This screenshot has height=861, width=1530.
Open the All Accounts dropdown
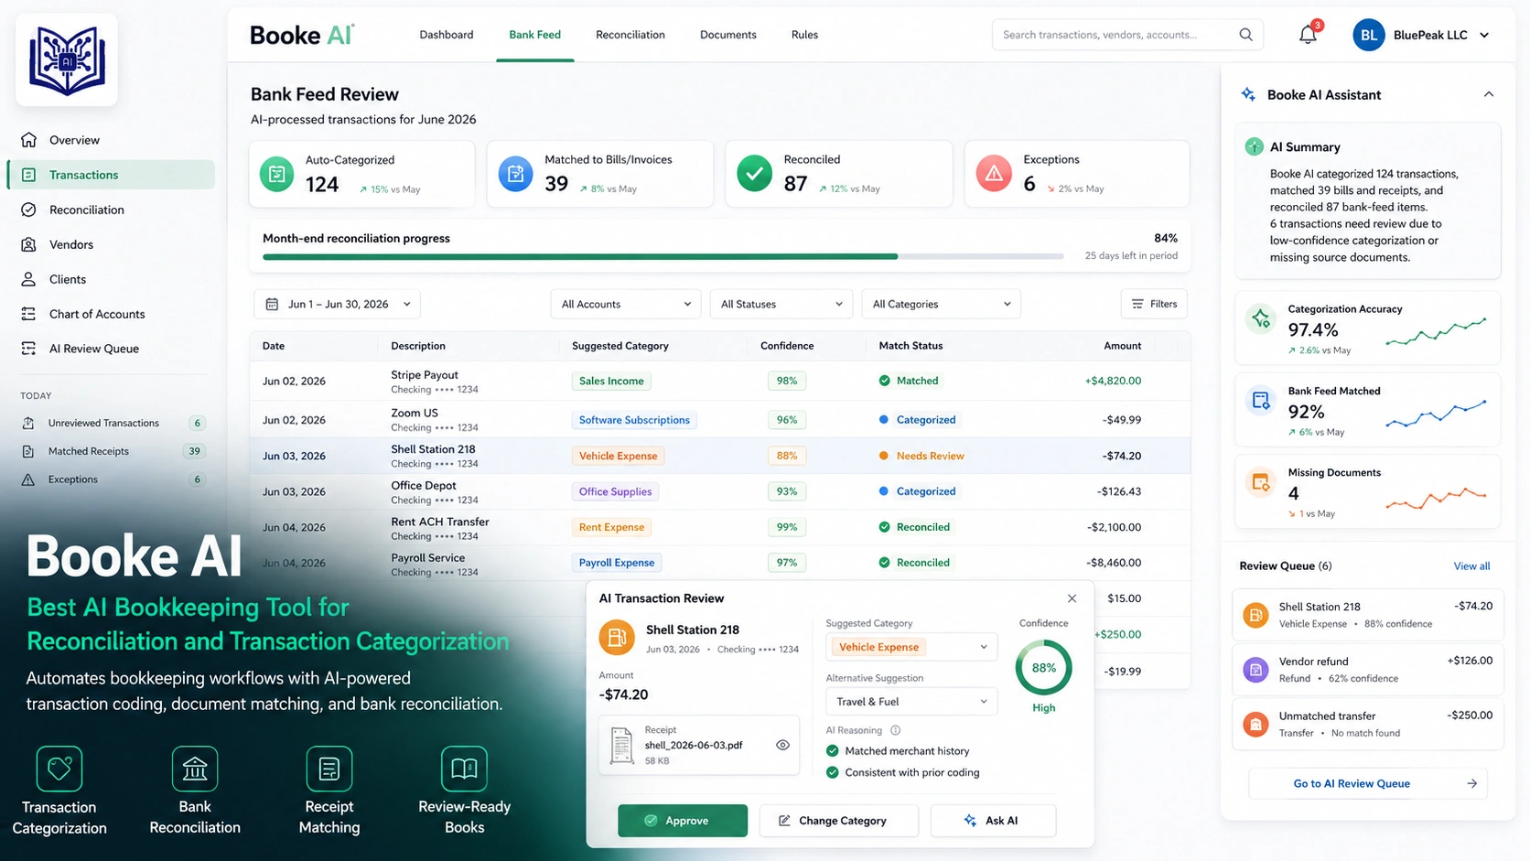(x=626, y=304)
